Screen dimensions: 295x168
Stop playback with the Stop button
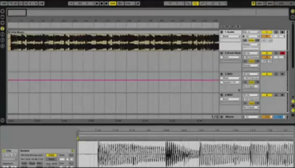click(x=102, y=3)
